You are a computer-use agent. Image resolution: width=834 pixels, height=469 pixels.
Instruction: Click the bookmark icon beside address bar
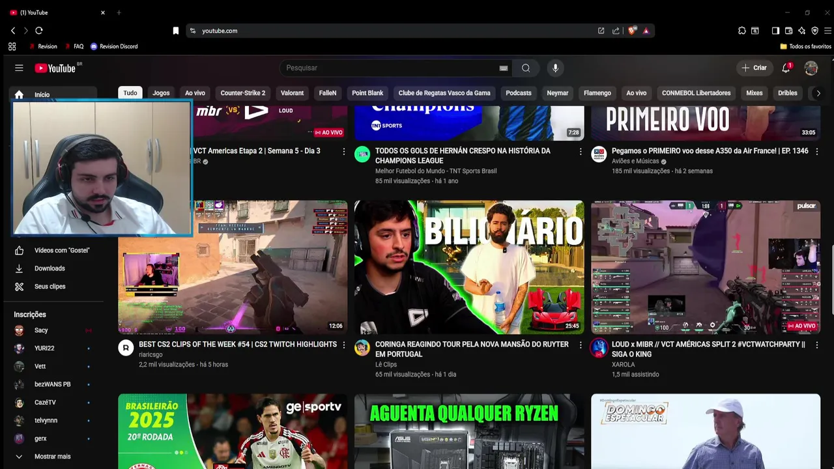(175, 31)
